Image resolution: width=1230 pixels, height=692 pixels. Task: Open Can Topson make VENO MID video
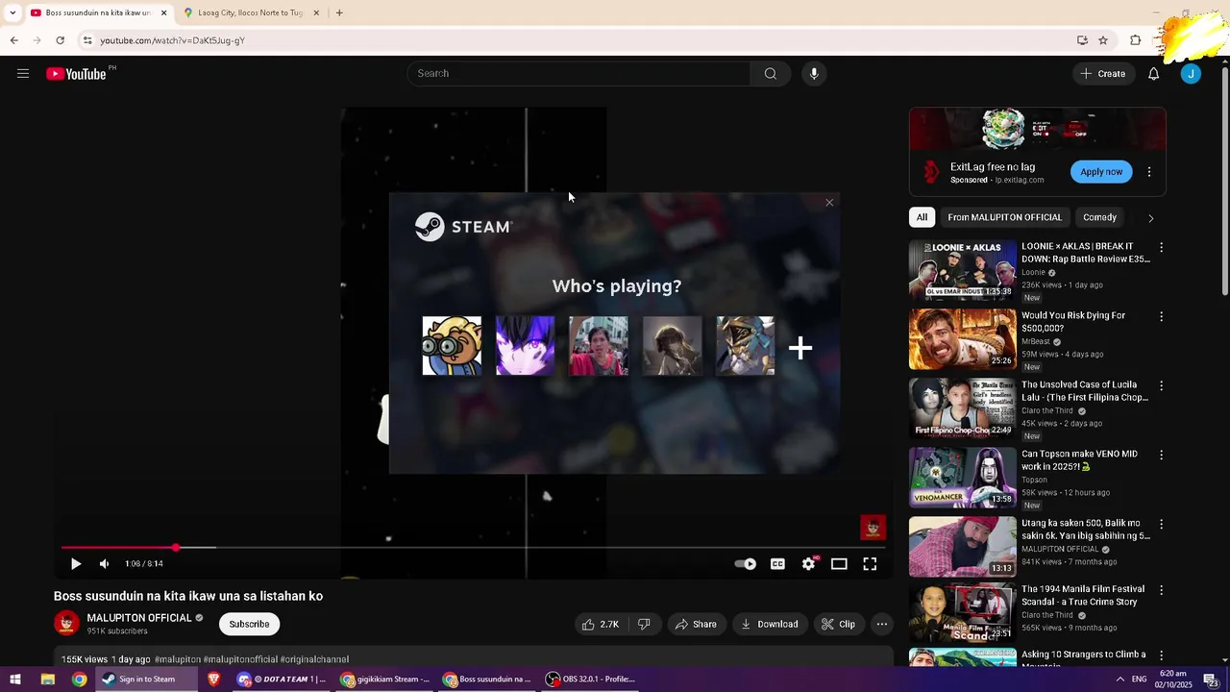click(1079, 460)
